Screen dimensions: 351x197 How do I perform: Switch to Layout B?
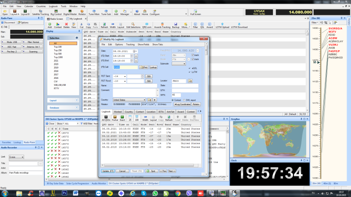point(25,12)
